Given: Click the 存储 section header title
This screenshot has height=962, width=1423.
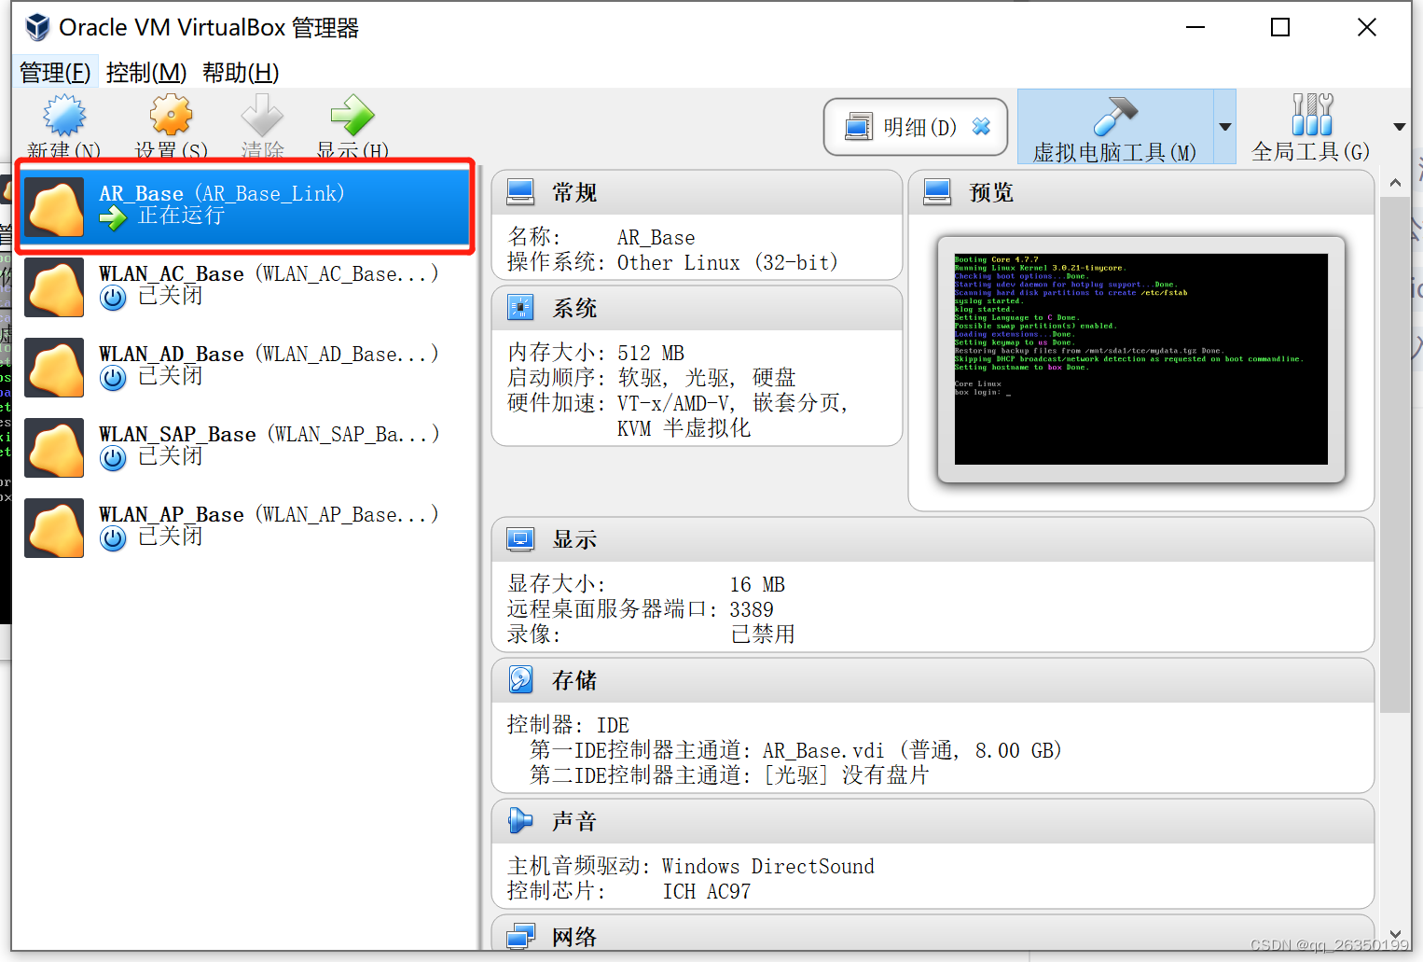Looking at the screenshot, I should pyautogui.click(x=574, y=680).
